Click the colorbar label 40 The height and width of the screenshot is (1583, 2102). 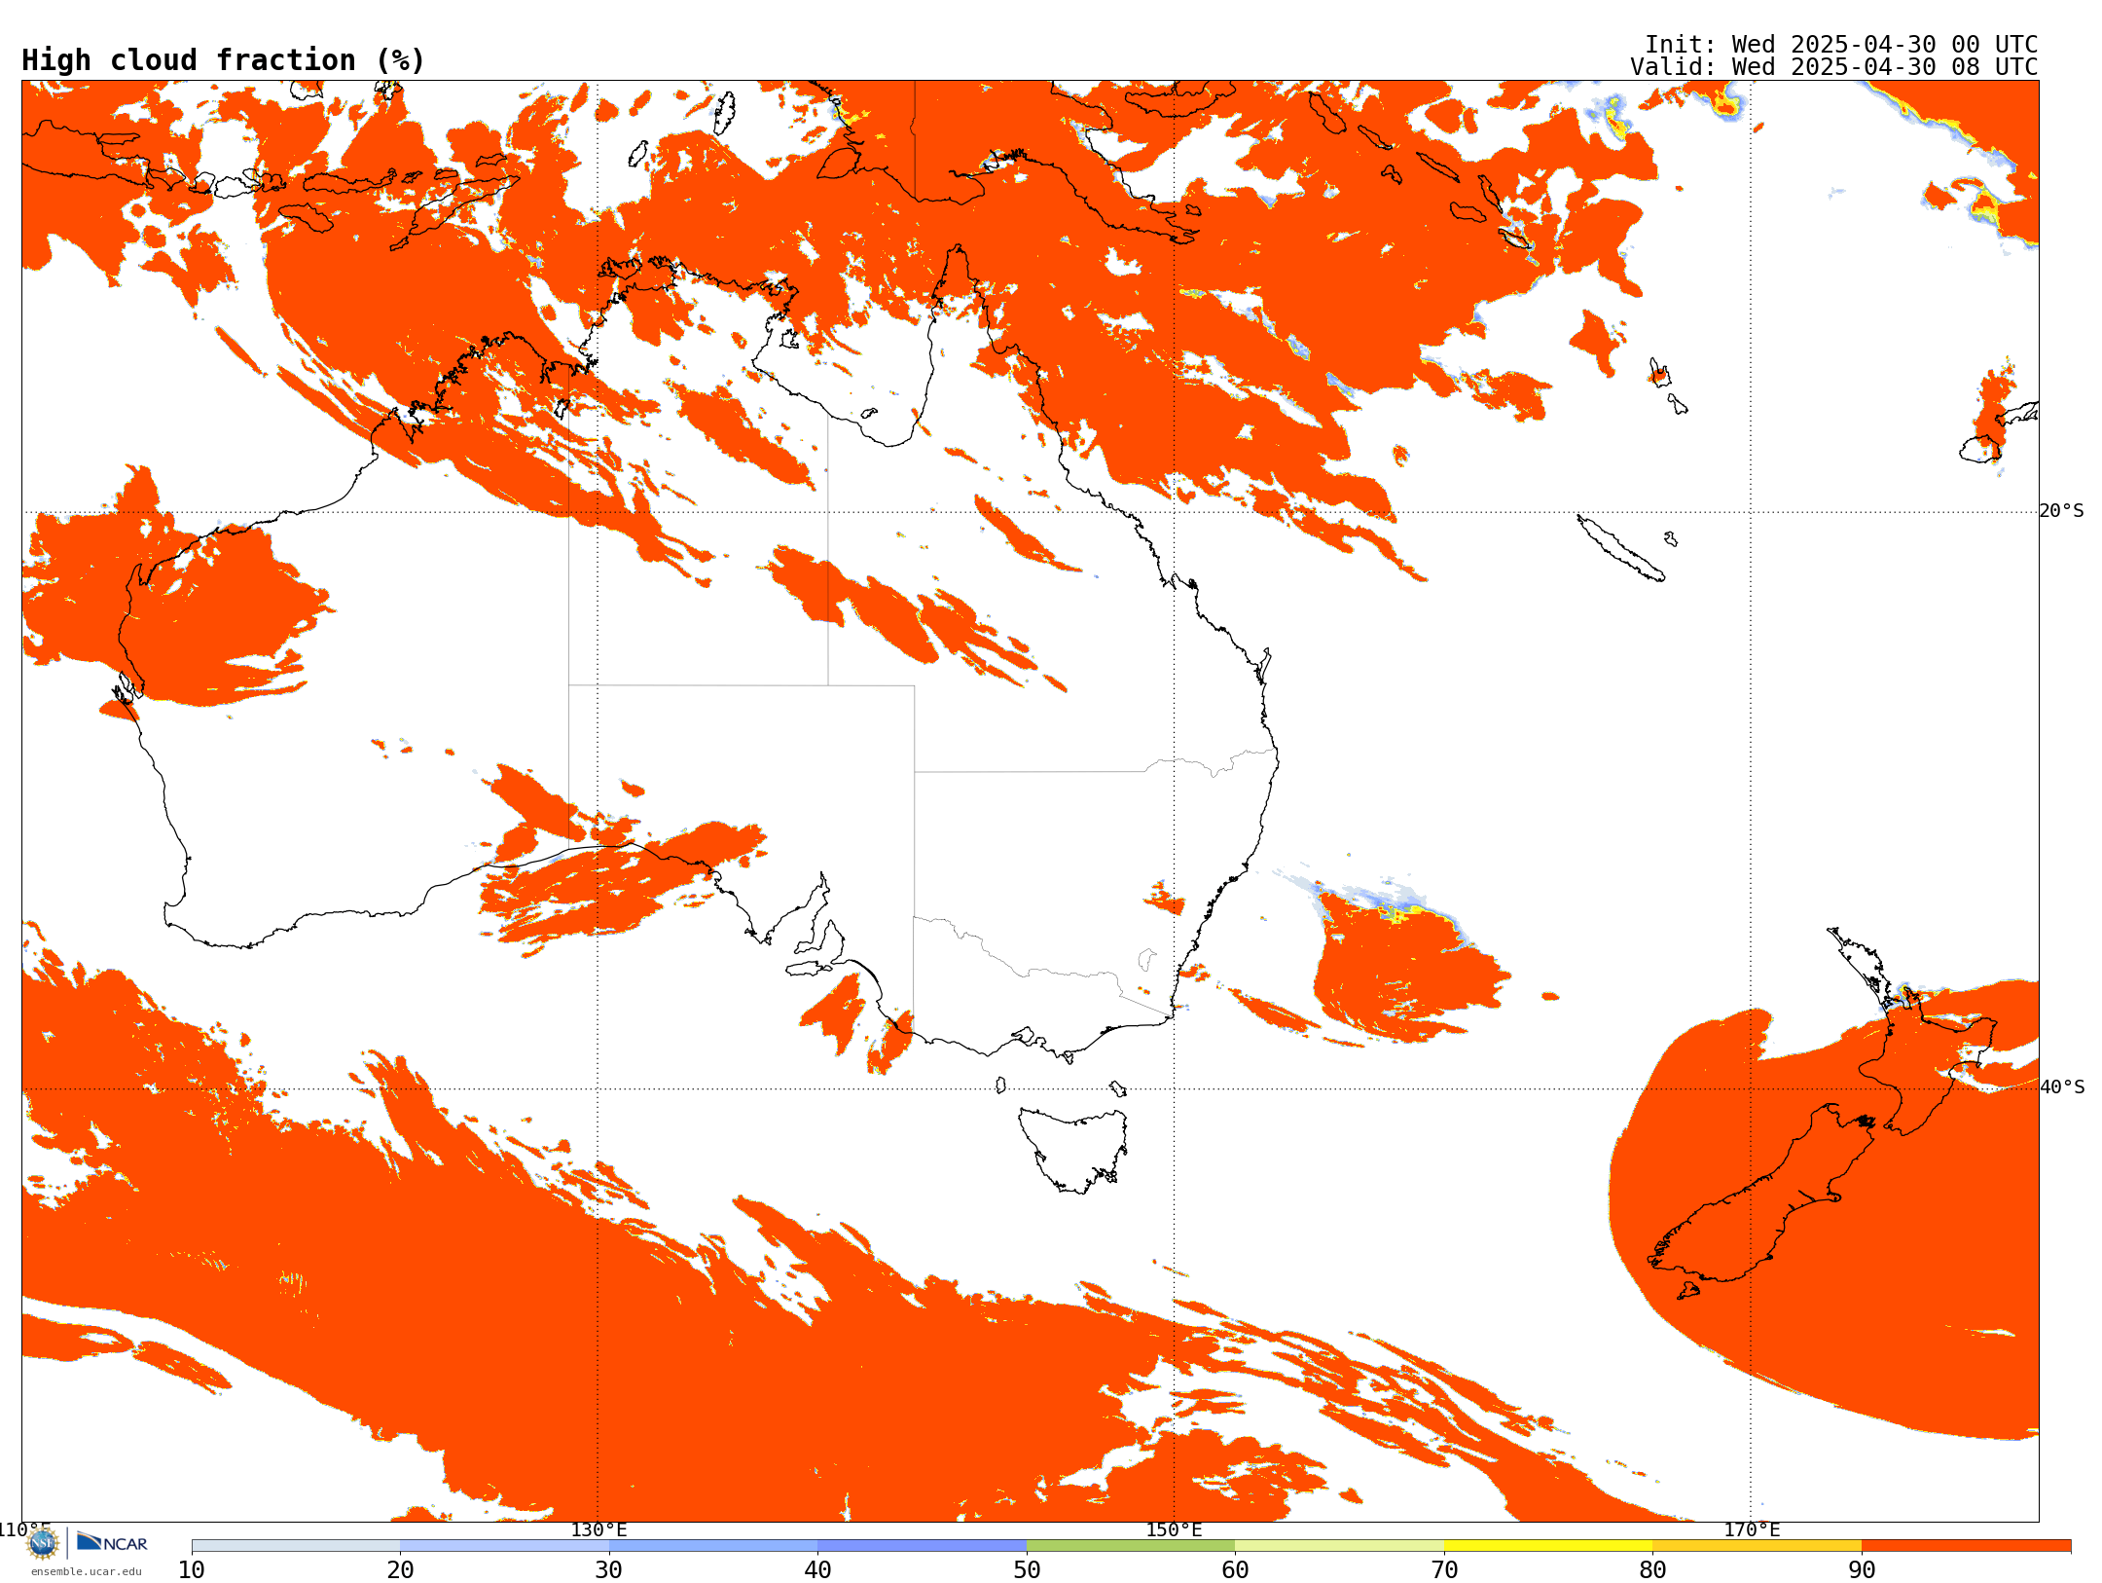click(817, 1569)
